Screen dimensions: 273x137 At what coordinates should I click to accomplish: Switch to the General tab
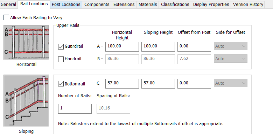(8, 4)
